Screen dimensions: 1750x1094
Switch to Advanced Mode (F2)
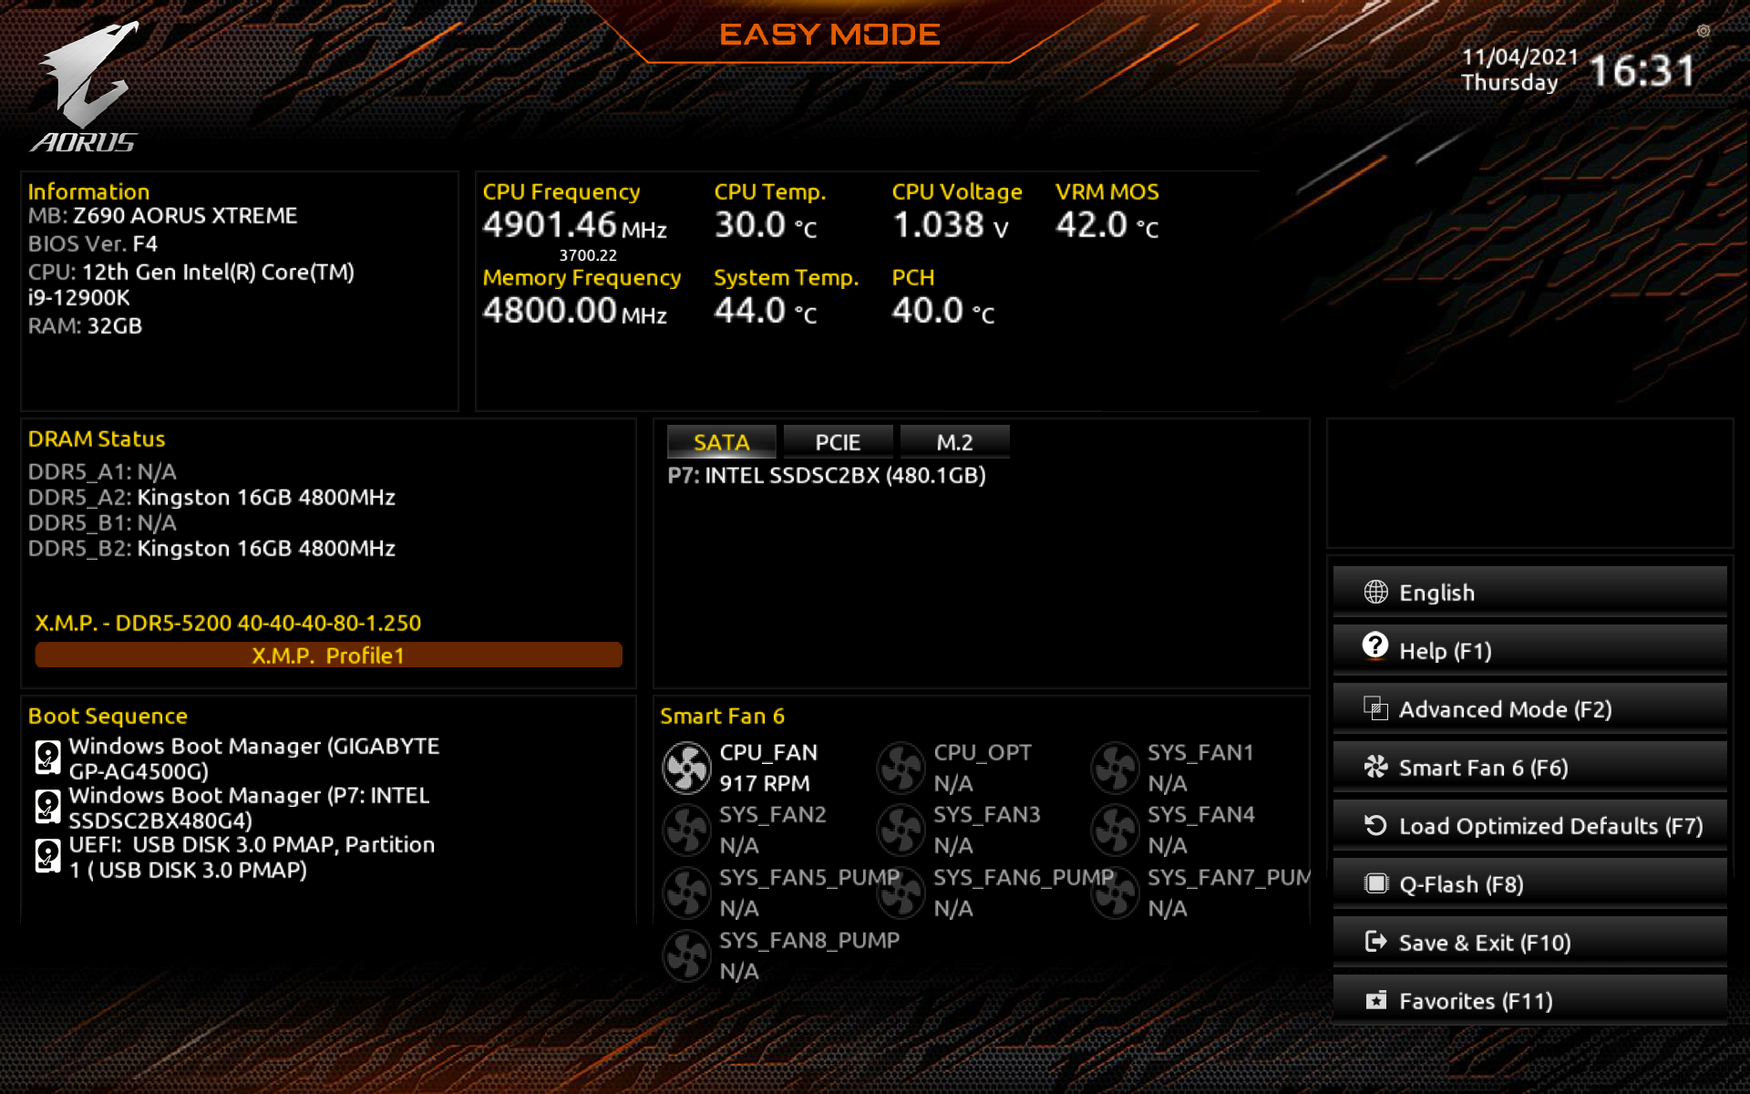(1529, 709)
